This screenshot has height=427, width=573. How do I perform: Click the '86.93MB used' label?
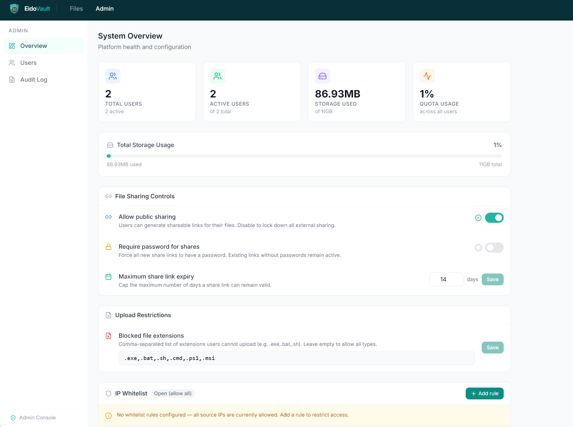124,164
